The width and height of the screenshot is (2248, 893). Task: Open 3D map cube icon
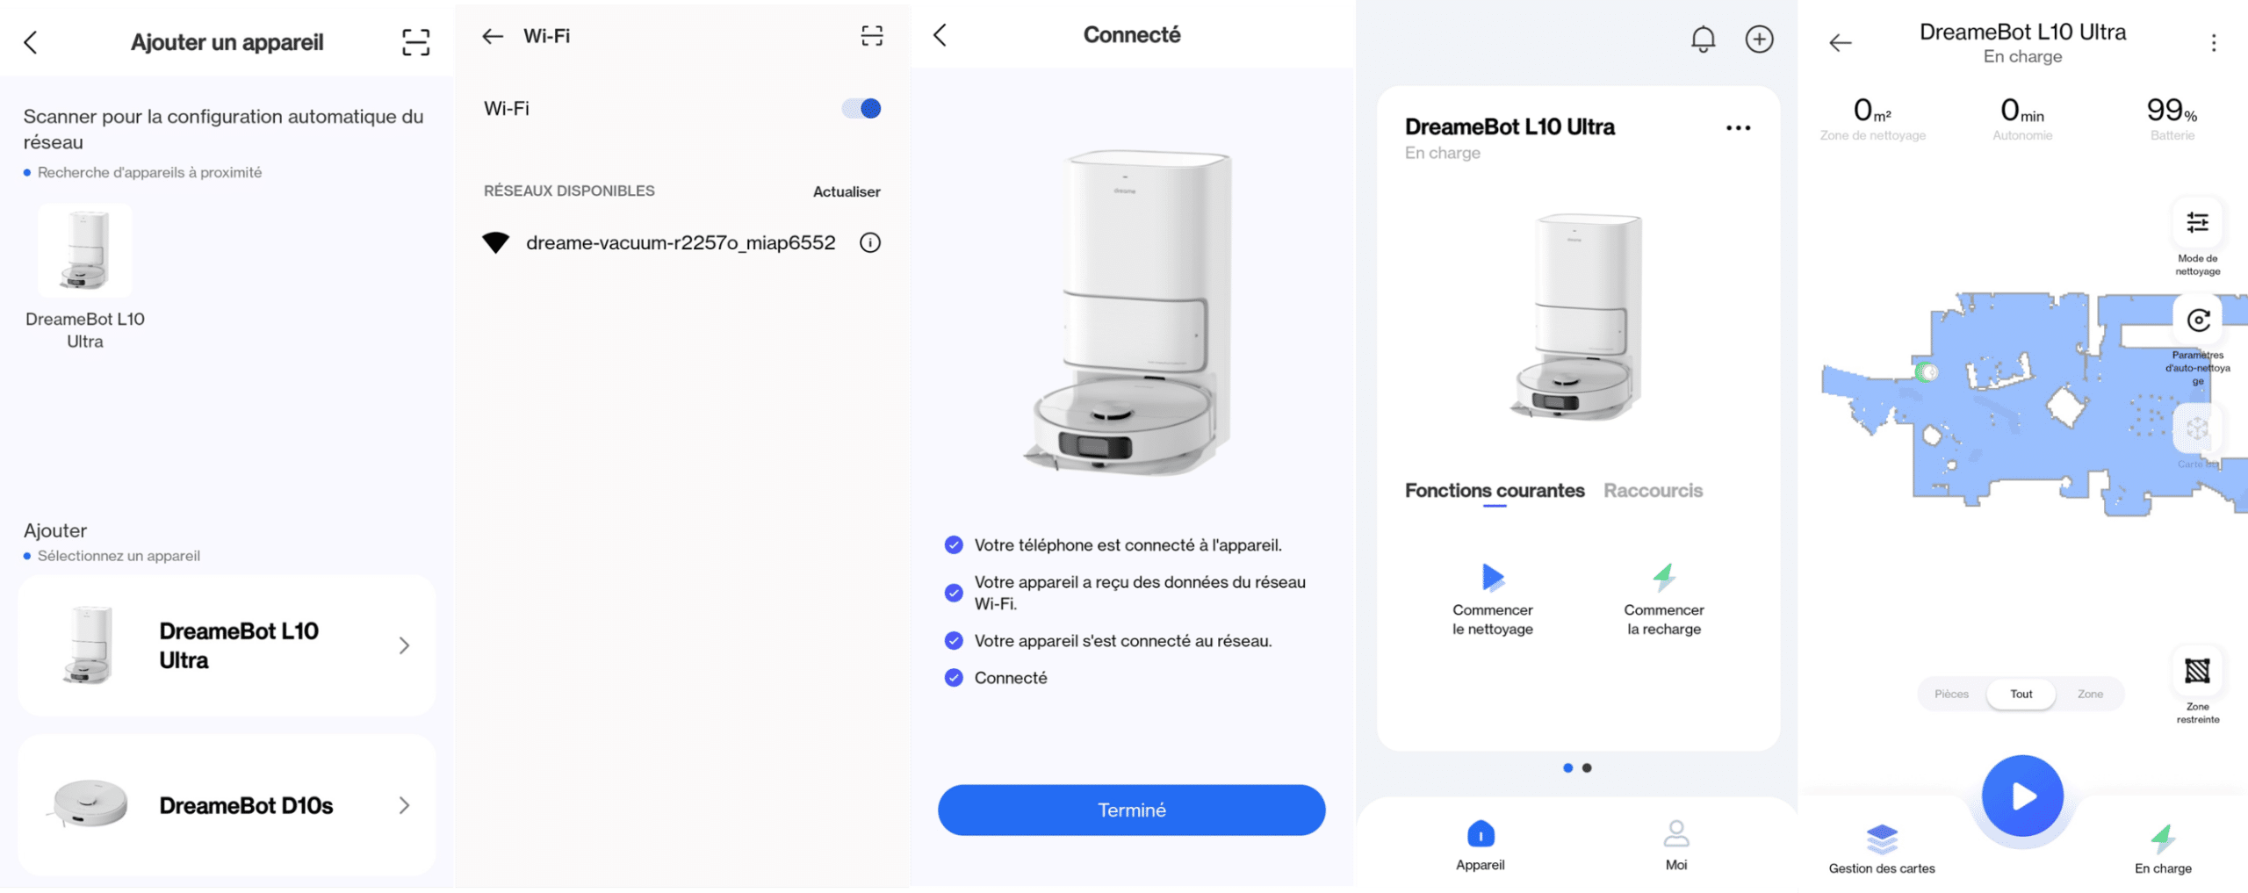click(2197, 428)
